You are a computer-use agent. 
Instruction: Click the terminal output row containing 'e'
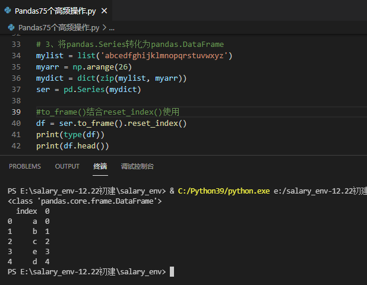pos(29,252)
